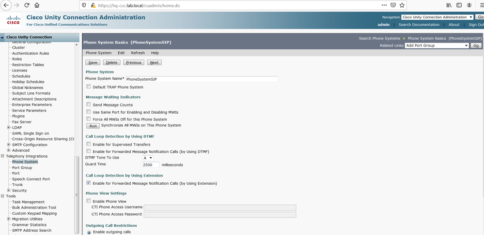
Task: Open DTMF Tone To Use dropdown
Action: 148,158
